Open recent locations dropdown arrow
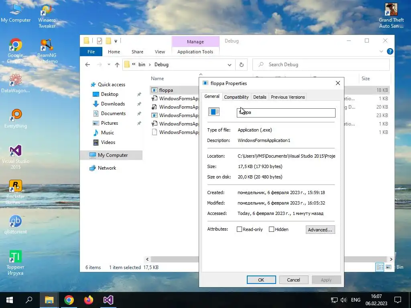 click(109, 65)
